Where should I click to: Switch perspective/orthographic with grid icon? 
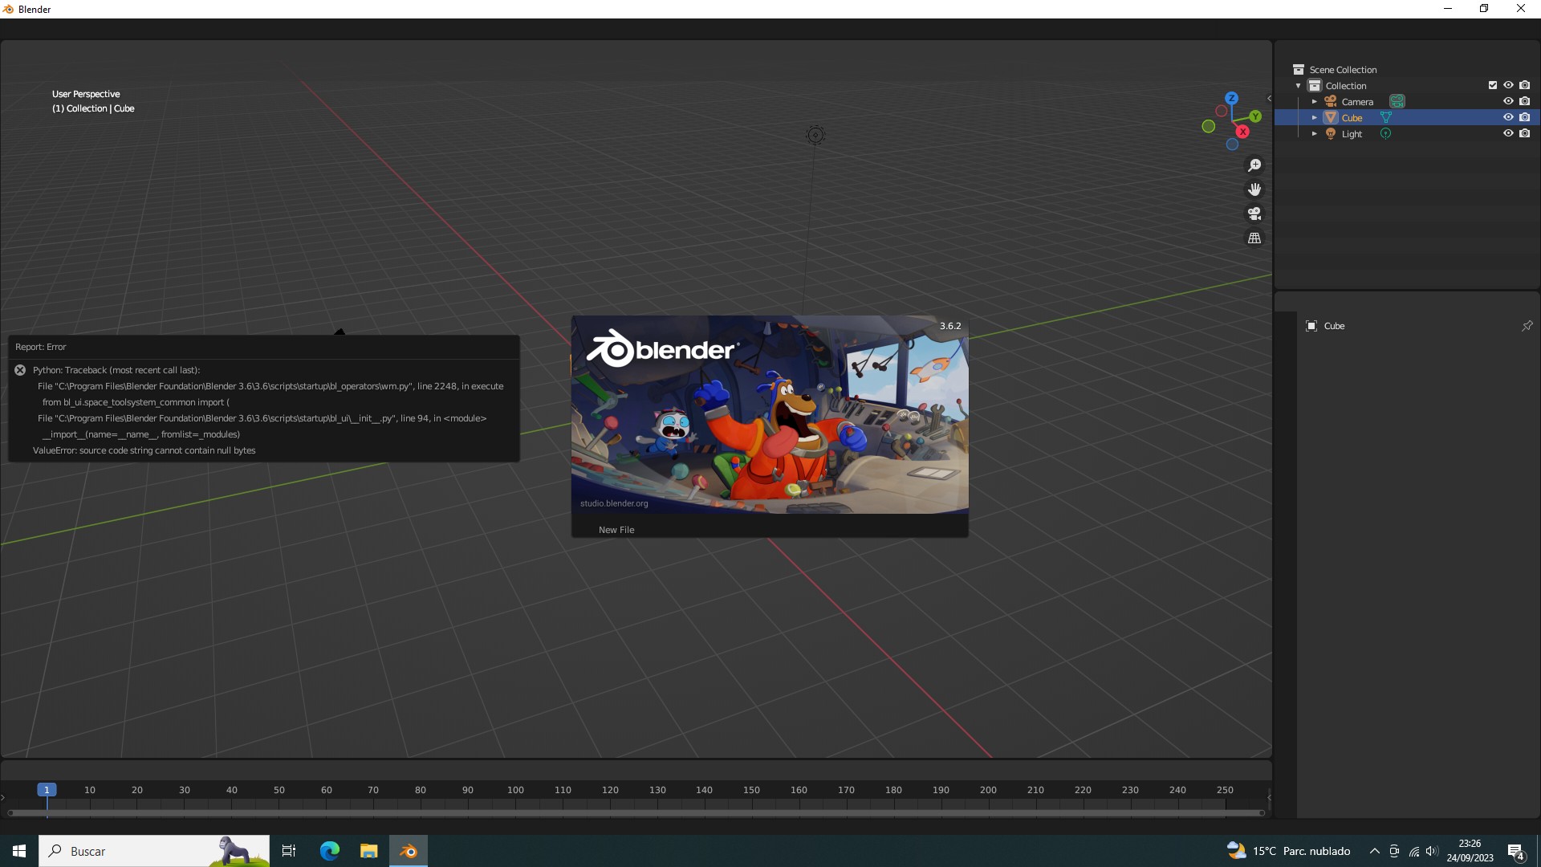pos(1254,238)
